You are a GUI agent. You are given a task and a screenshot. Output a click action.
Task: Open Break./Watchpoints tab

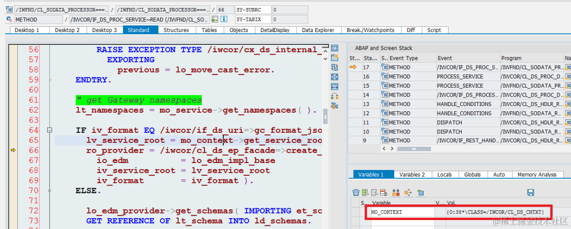[x=371, y=30]
